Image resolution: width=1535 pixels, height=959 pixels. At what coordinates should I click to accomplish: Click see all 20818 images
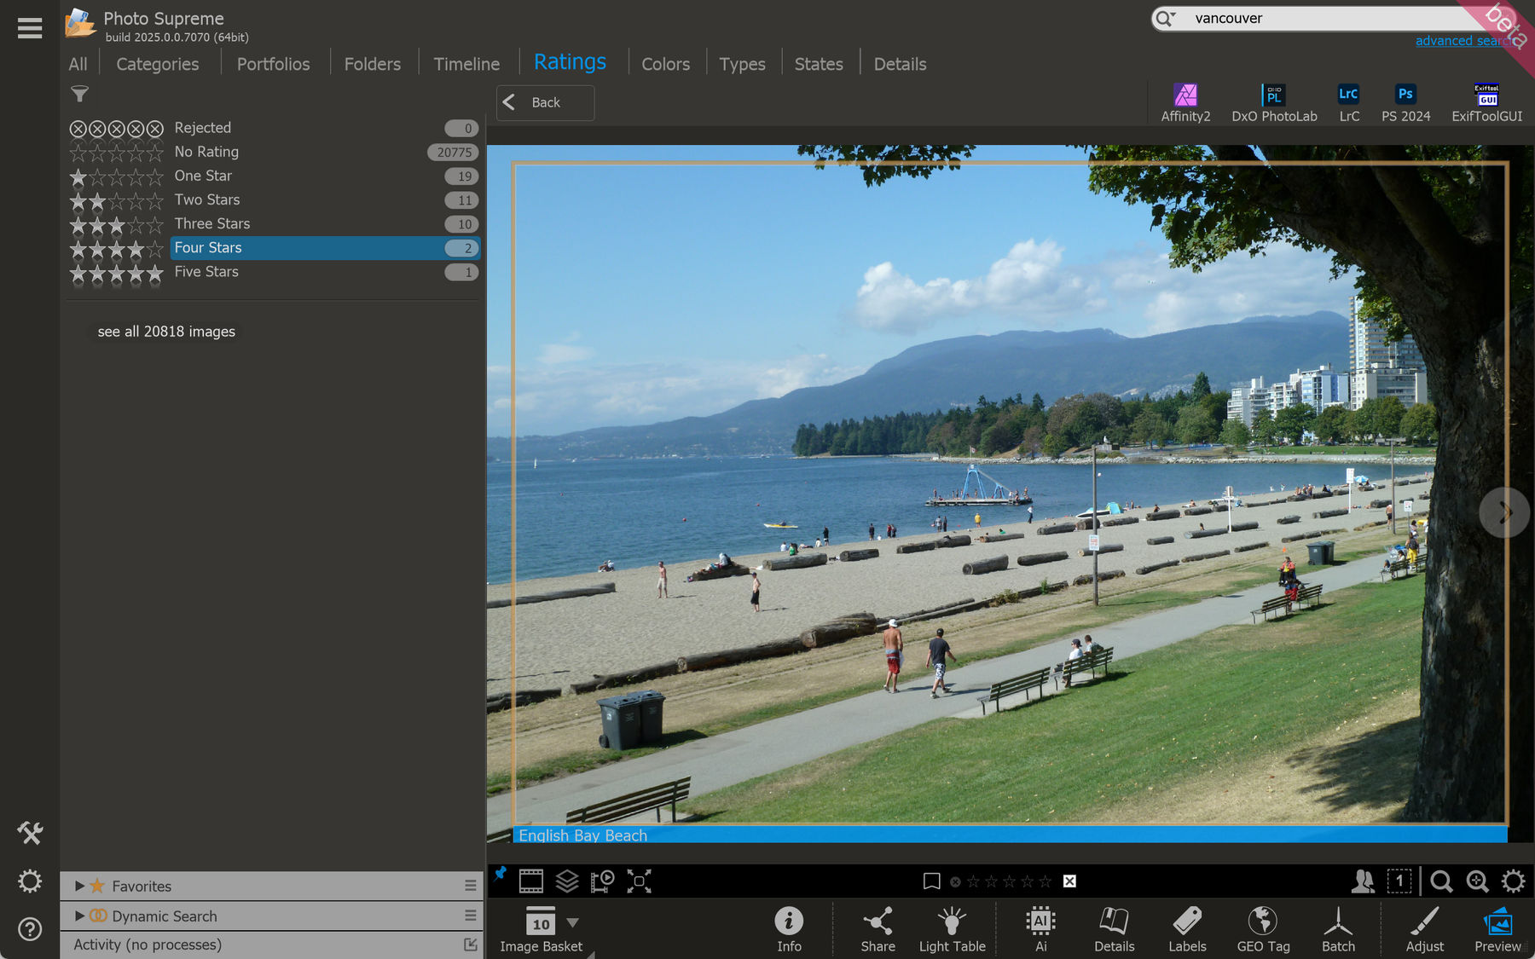point(166,332)
